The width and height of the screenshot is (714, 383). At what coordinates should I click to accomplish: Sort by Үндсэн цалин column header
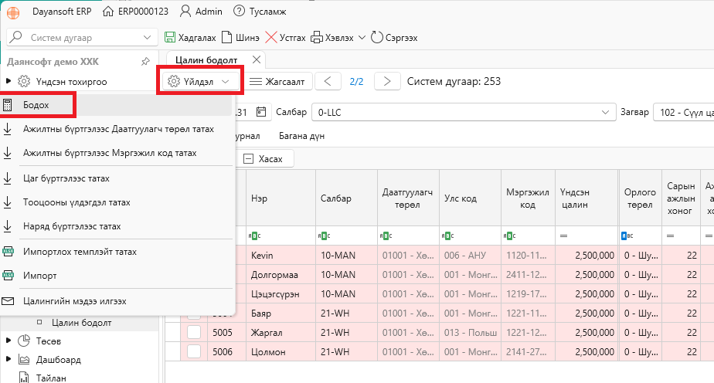pos(587,198)
